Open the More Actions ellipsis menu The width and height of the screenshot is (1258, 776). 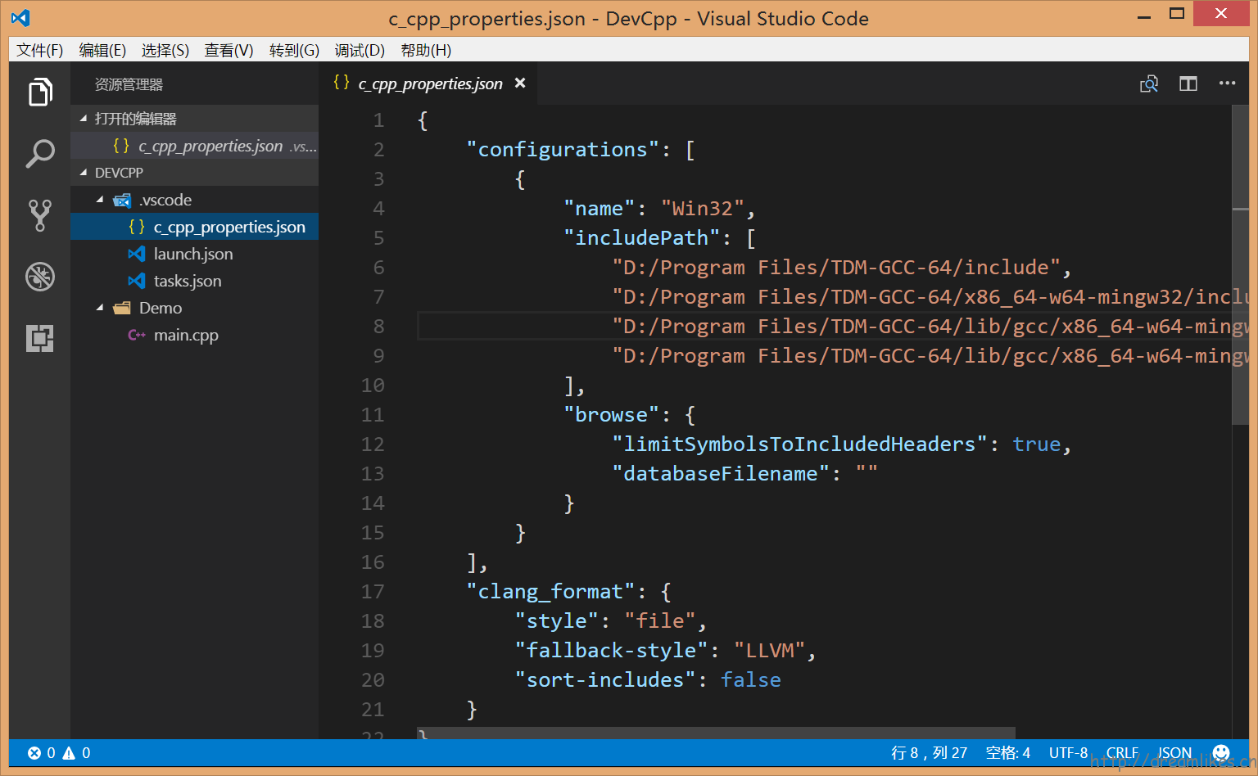pos(1227,83)
